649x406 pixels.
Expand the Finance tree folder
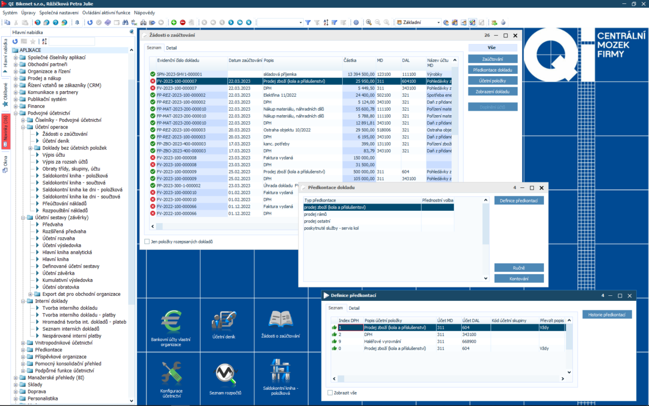pos(16,106)
